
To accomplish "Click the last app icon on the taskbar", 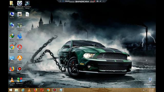I will (x=61, y=90).
